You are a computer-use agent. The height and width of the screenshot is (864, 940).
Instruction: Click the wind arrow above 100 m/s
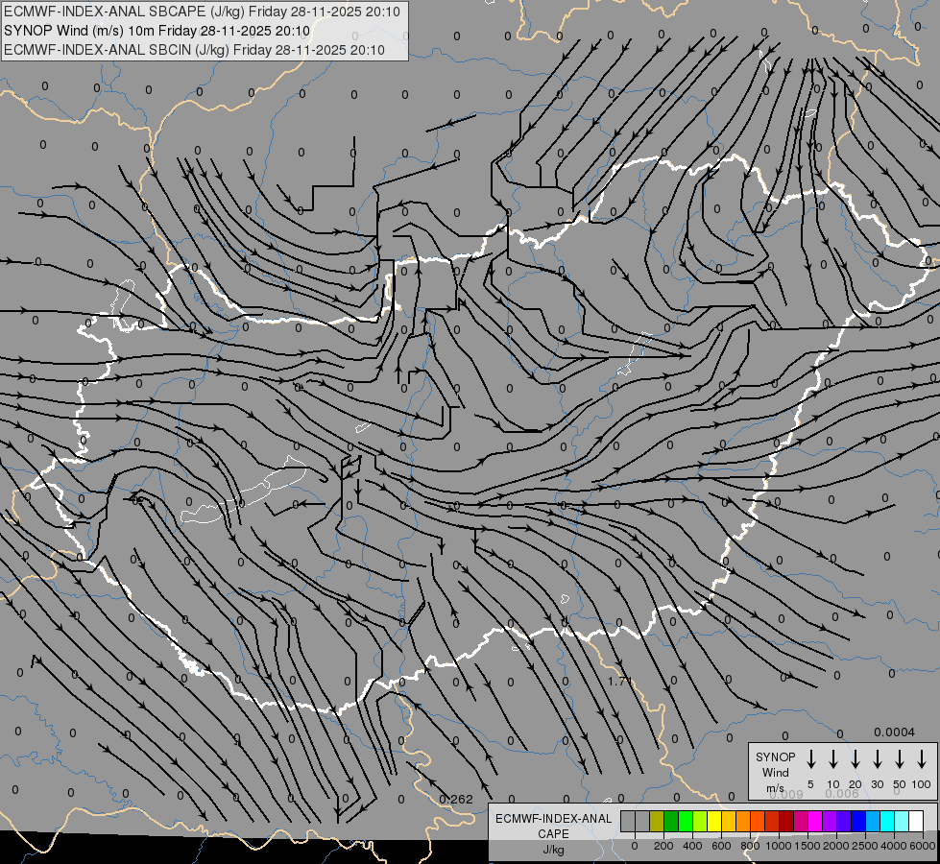pos(922,759)
